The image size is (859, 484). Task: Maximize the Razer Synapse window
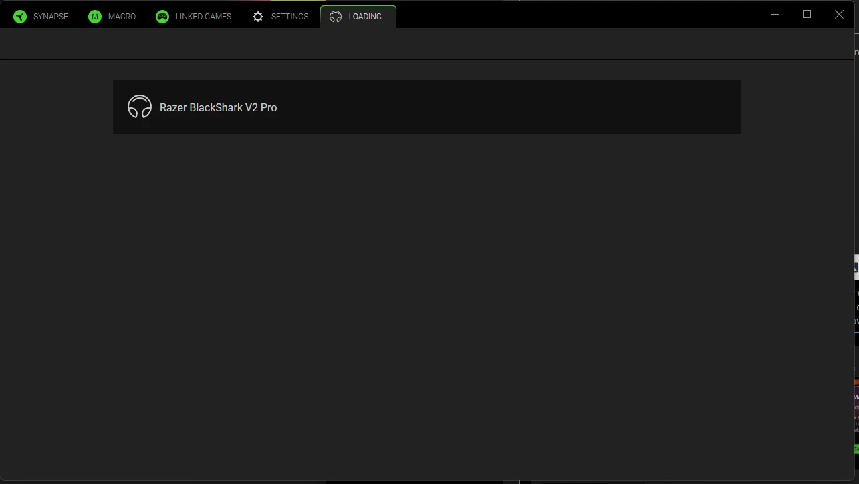coord(807,14)
